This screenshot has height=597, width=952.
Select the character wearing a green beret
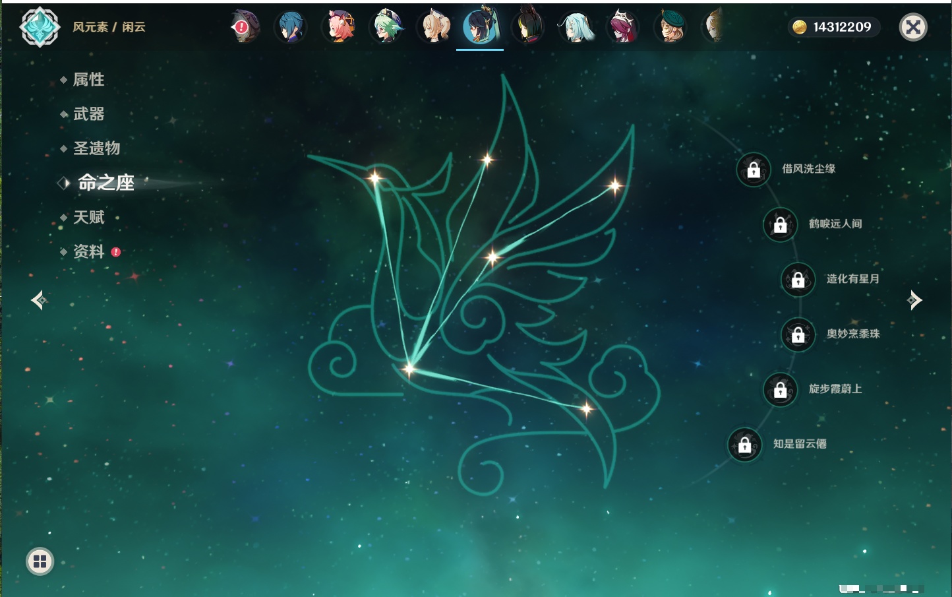click(670, 27)
